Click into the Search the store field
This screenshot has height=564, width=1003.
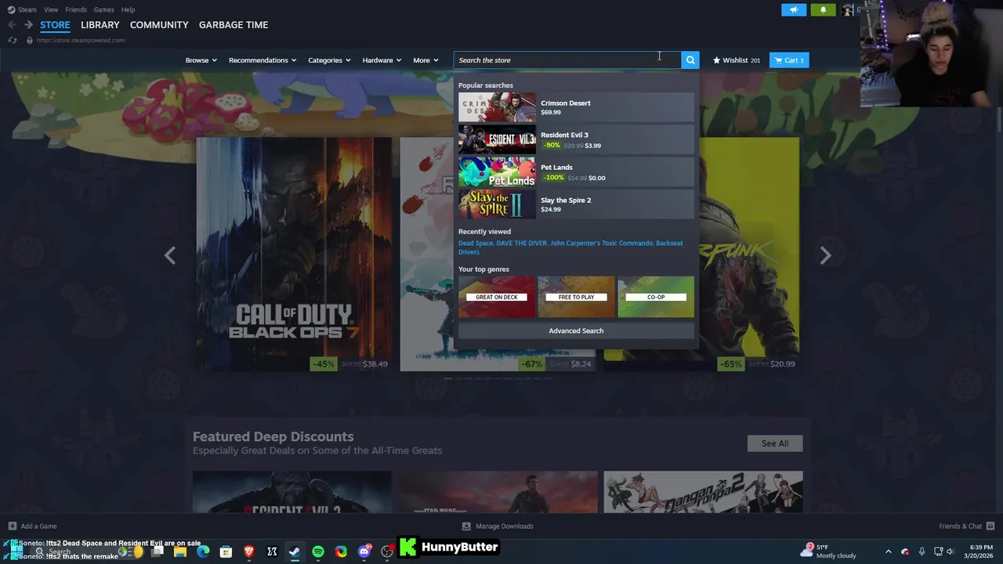[x=567, y=60]
